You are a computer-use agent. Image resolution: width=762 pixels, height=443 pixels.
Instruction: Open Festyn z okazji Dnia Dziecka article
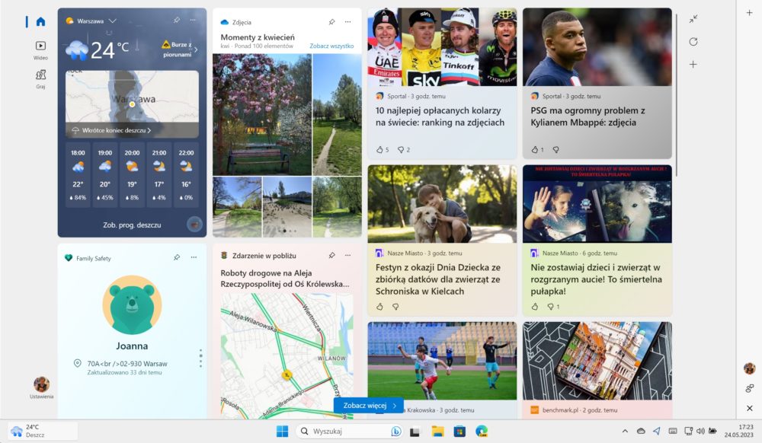click(438, 279)
